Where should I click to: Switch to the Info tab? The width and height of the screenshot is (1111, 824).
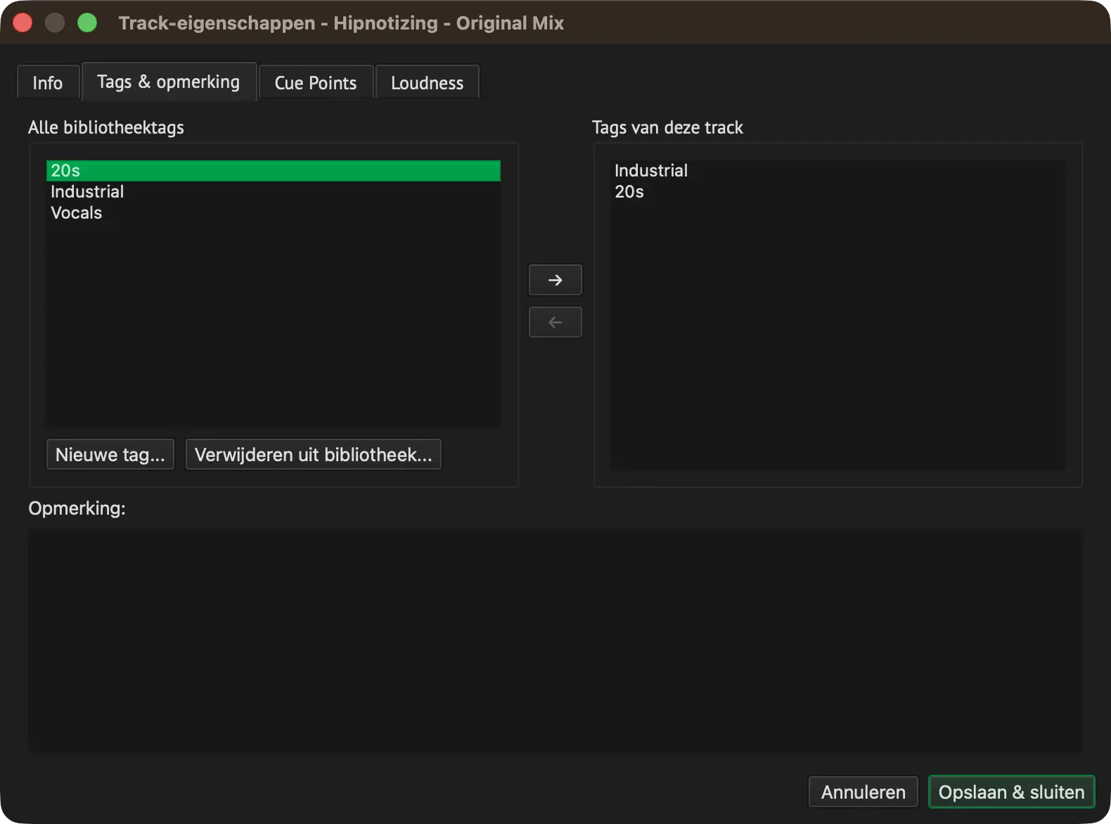pos(48,82)
